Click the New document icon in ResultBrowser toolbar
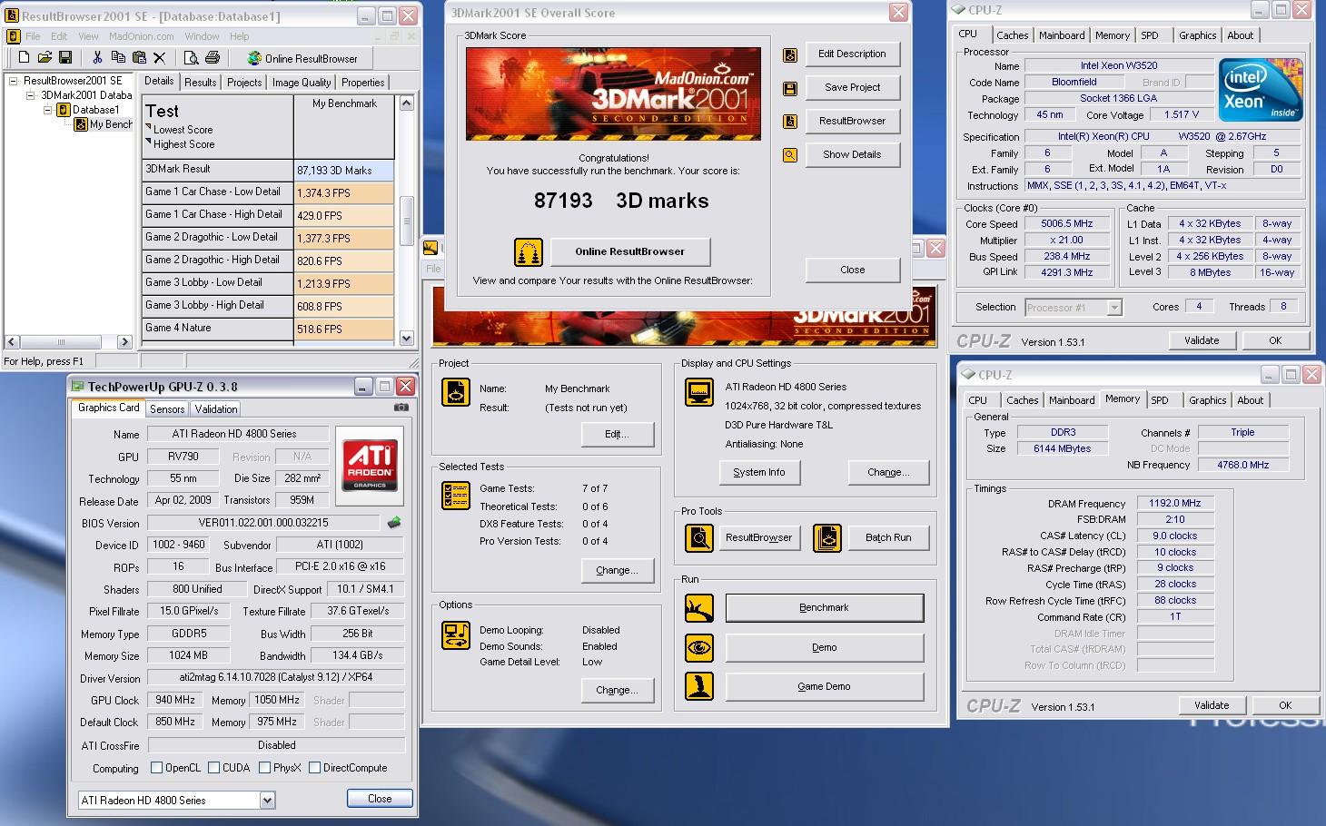 point(24,58)
